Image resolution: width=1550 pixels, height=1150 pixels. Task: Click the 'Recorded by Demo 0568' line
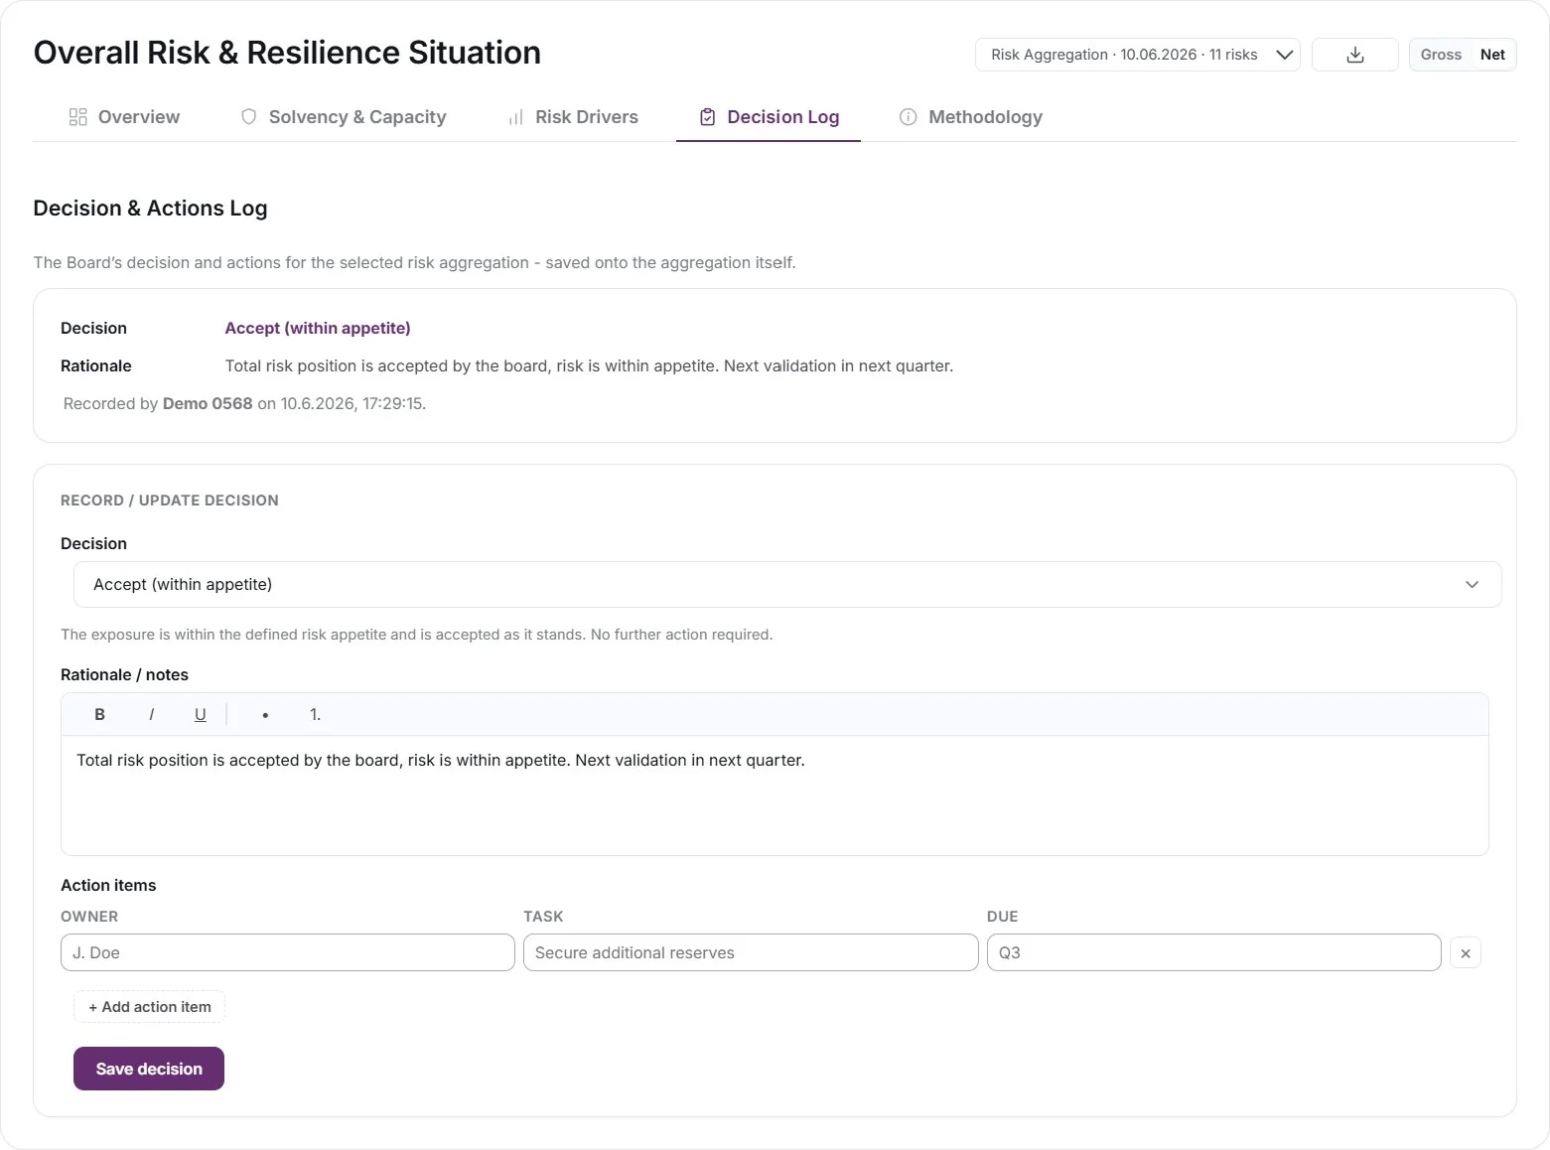tap(244, 403)
